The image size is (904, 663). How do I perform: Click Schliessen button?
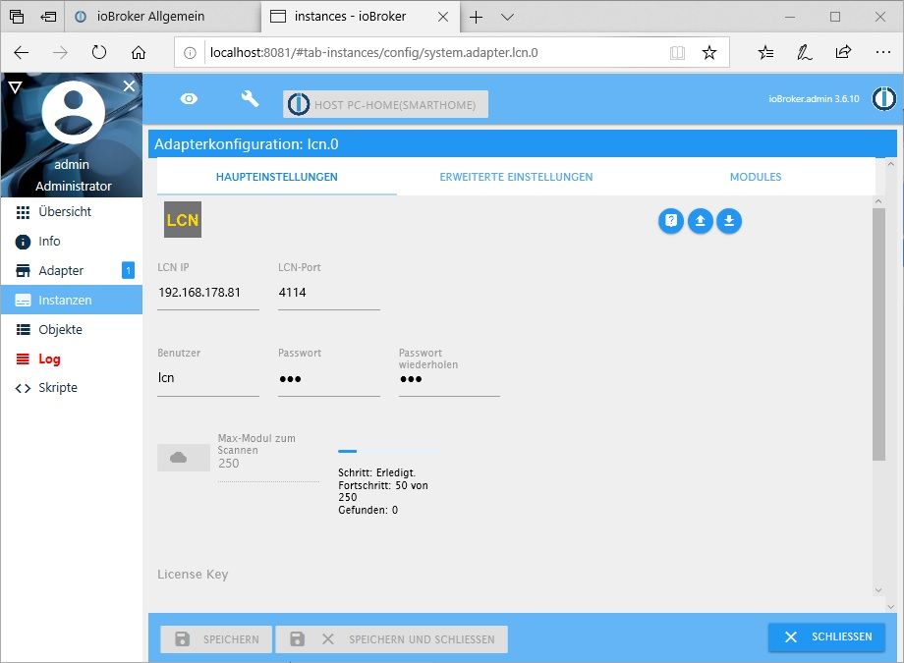pos(826,636)
